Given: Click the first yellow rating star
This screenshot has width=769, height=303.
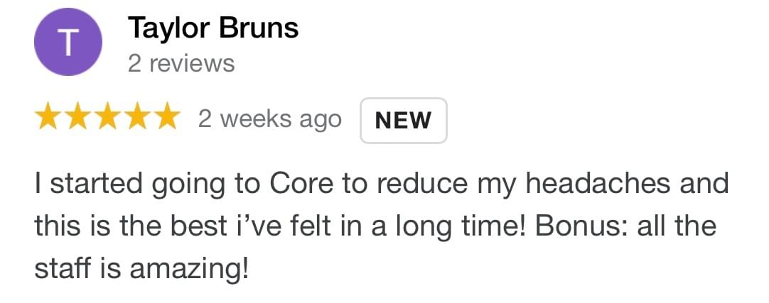Looking at the screenshot, I should pos(48,119).
